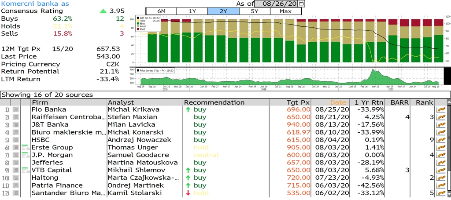Sort by the Recommendation column header

click(x=226, y=102)
